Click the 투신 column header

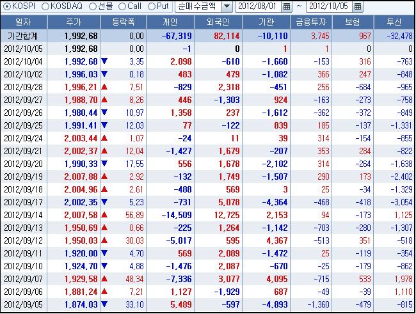[x=394, y=22]
